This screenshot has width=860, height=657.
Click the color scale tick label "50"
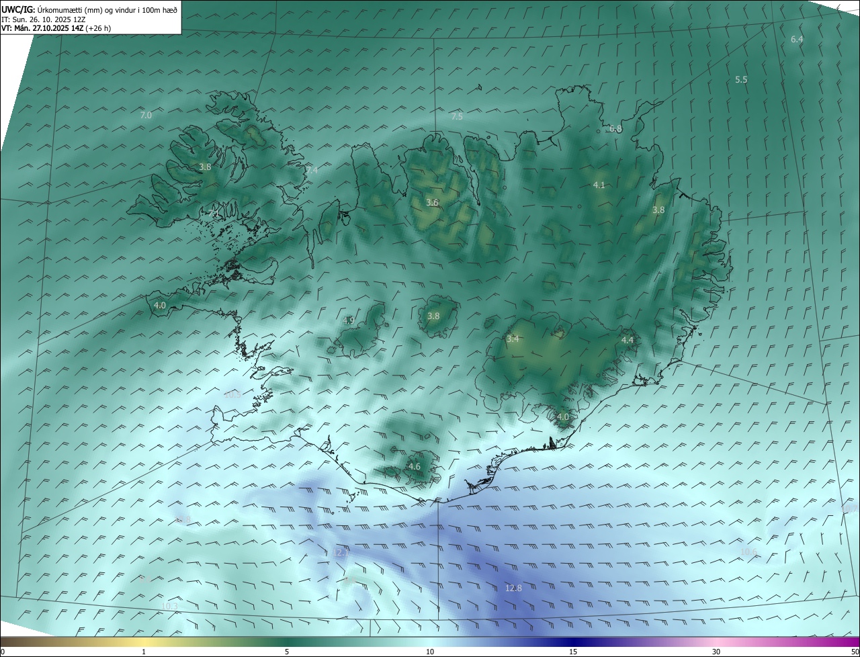coord(855,652)
